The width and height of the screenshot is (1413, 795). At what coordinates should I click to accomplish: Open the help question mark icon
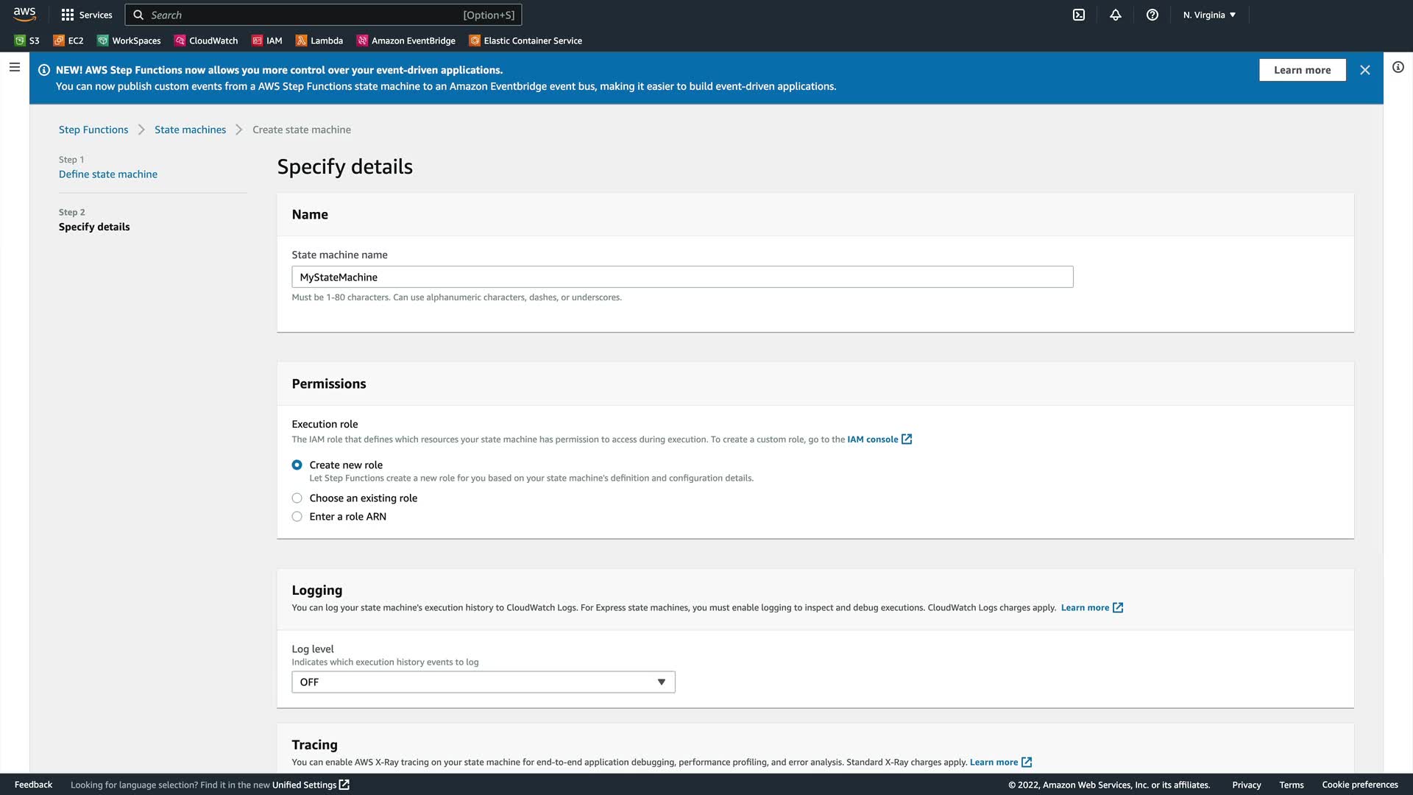point(1152,15)
